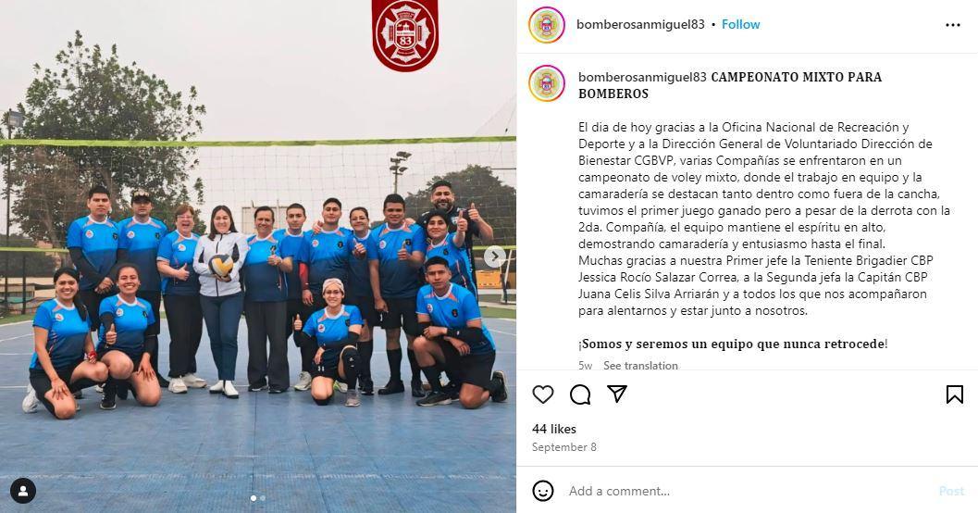Image resolution: width=978 pixels, height=513 pixels.
Task: Open caption username bomberosanmiguel83 link
Action: pos(642,77)
